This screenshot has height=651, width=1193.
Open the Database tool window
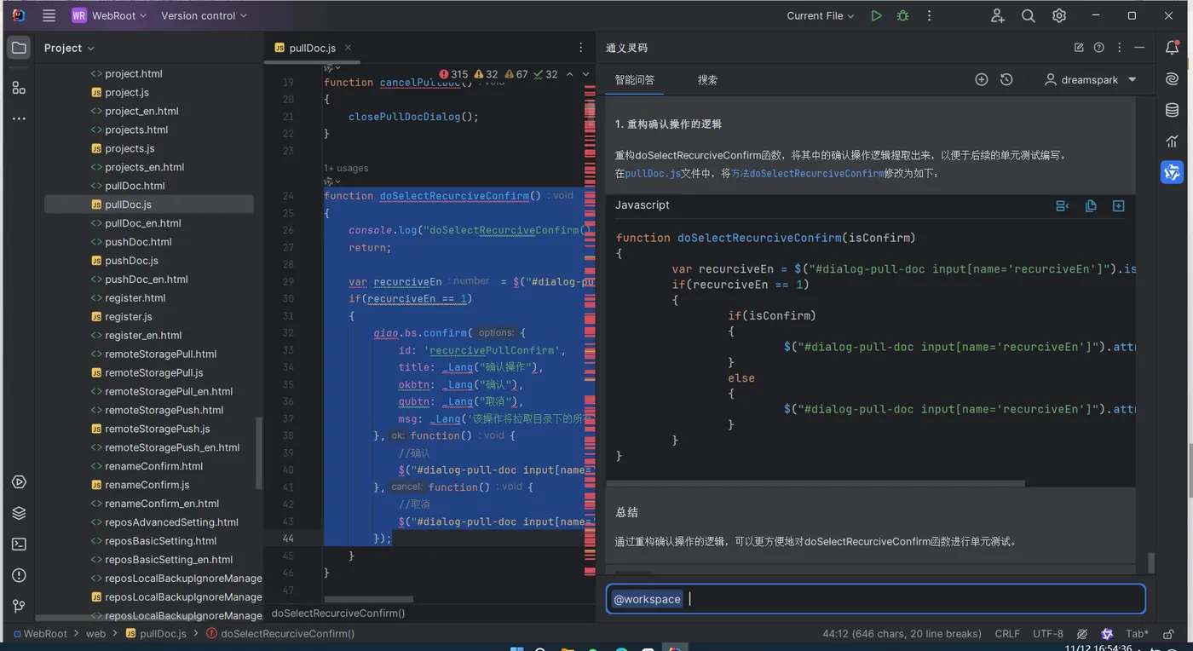(x=1173, y=110)
